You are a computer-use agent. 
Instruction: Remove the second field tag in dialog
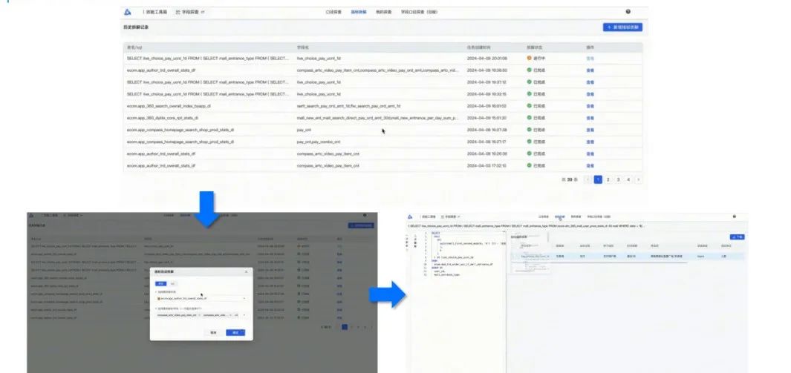(x=230, y=315)
